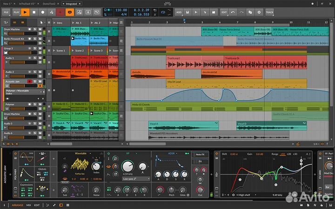Expand Polymer Wavetable Index automation lane options
Image resolution: width=335 pixels, height=209 pixels.
click(x=41, y=92)
